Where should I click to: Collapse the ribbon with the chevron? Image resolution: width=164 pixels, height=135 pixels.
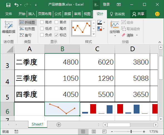pyautogui.click(x=160, y=42)
